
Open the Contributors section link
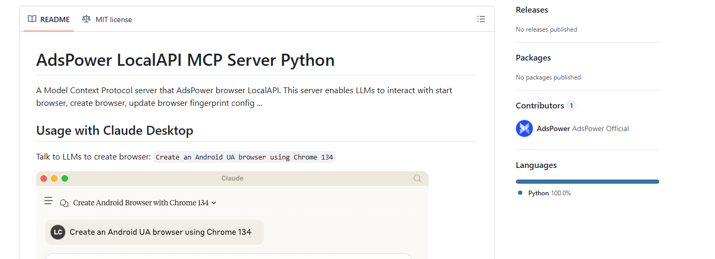[545, 106]
